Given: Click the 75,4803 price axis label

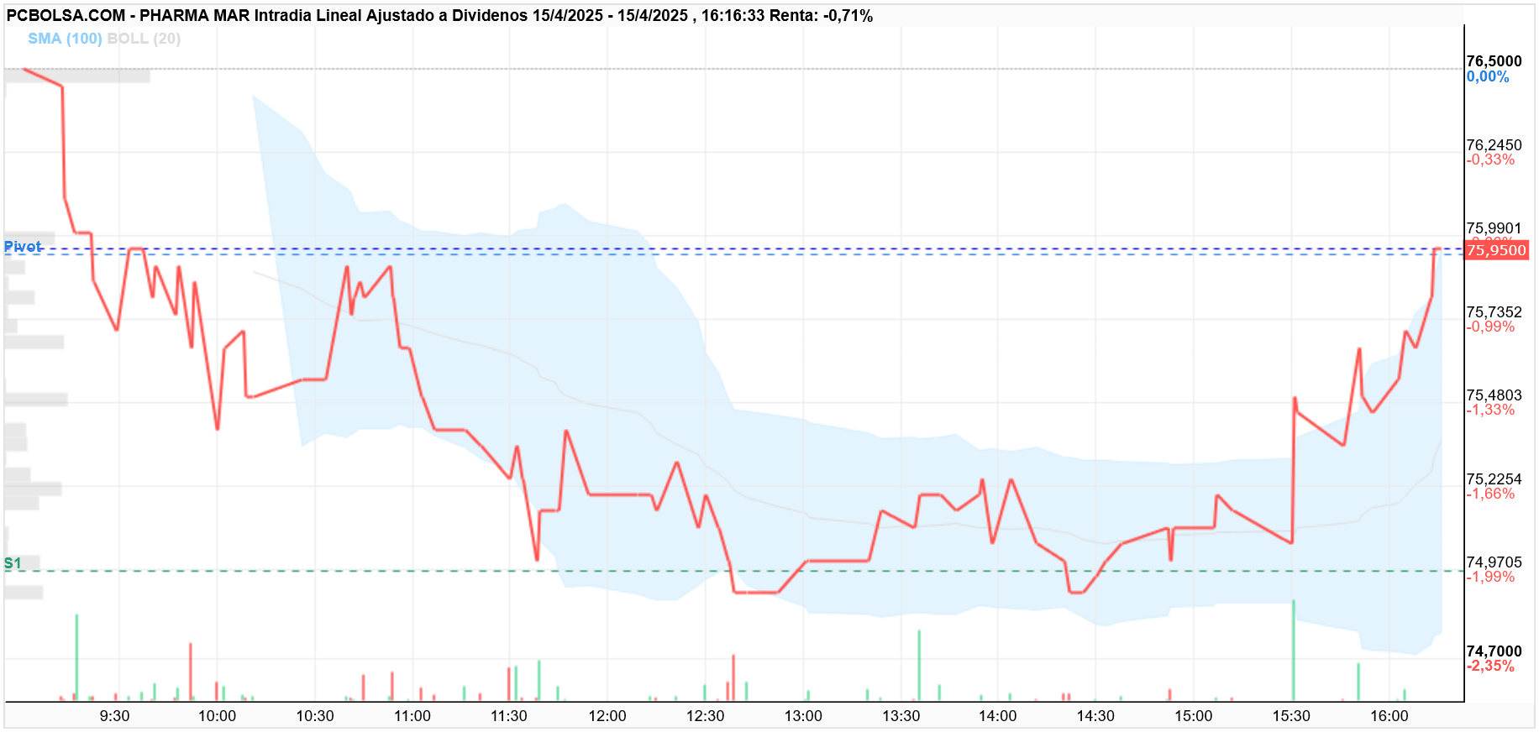Looking at the screenshot, I should [1494, 395].
